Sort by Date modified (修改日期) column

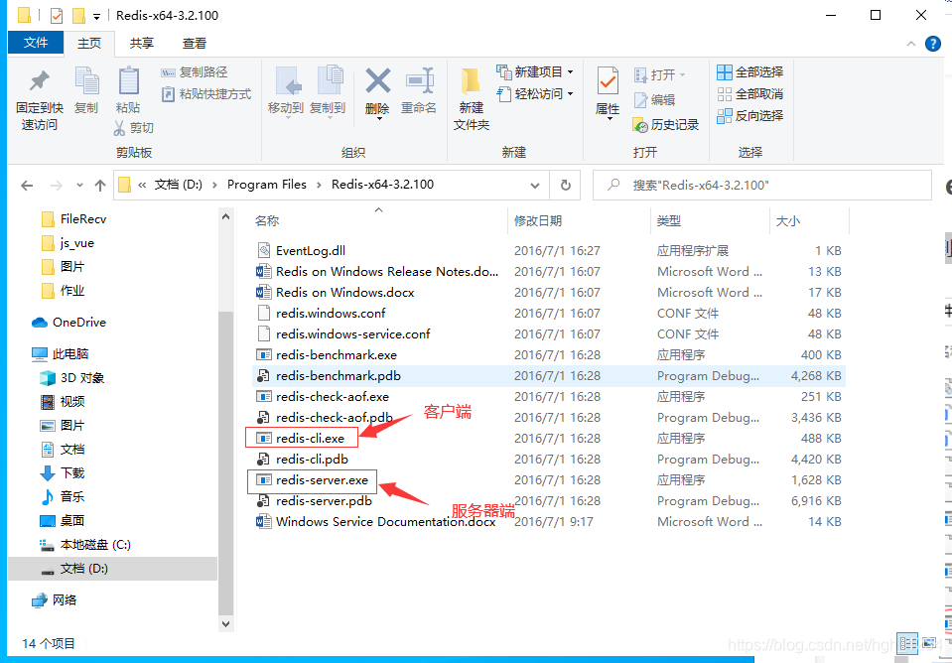tap(538, 221)
